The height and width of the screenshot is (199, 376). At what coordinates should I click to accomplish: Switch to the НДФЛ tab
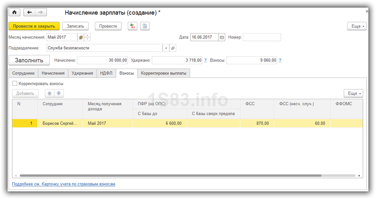(106, 73)
